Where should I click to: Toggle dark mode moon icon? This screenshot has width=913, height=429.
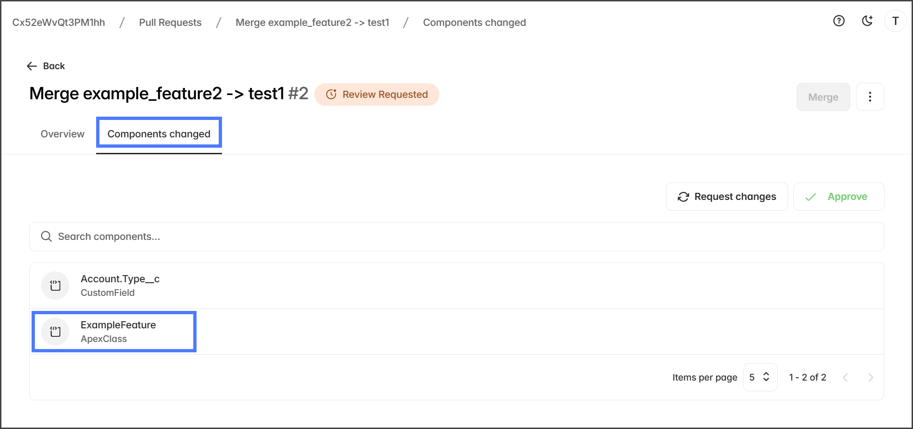click(x=867, y=21)
